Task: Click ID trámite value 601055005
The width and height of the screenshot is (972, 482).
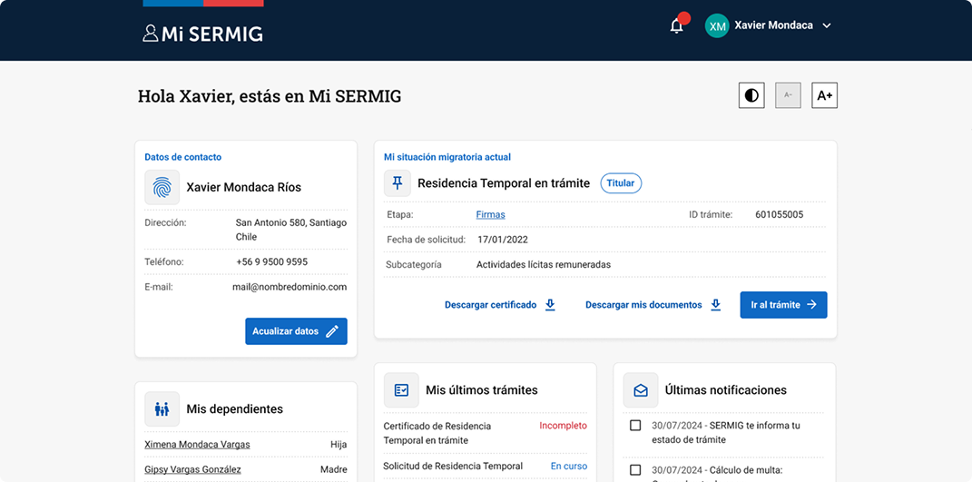Action: 780,214
